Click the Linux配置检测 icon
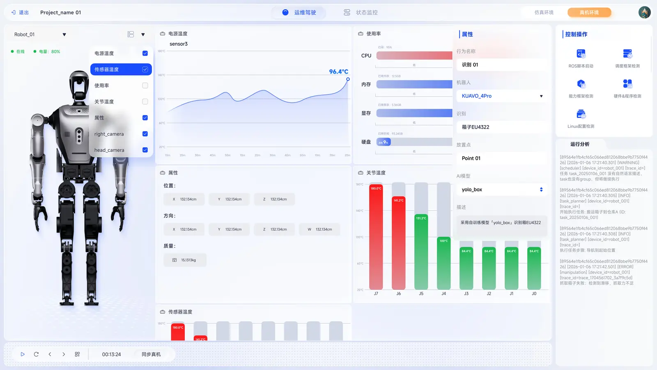The width and height of the screenshot is (657, 370). pos(581,114)
